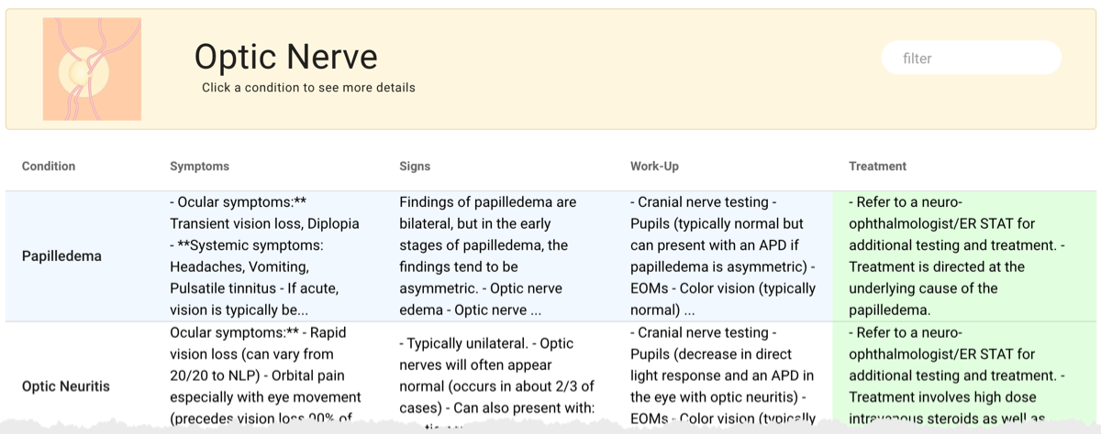Click the Optic Neuritis work-up cell
This screenshot has width=1101, height=434.
[x=723, y=375]
